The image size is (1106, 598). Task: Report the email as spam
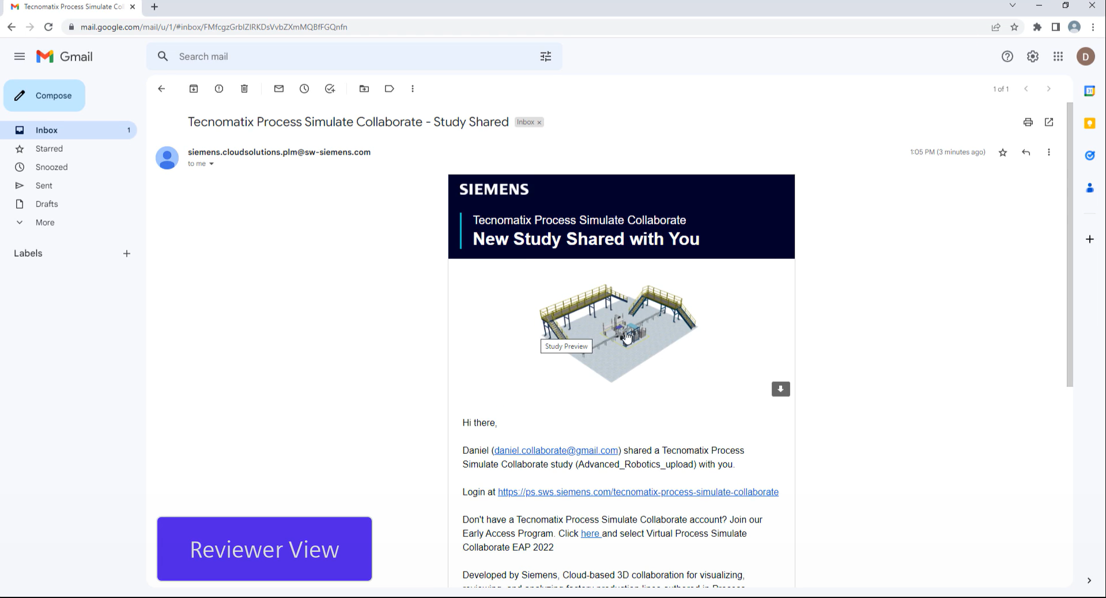tap(218, 88)
